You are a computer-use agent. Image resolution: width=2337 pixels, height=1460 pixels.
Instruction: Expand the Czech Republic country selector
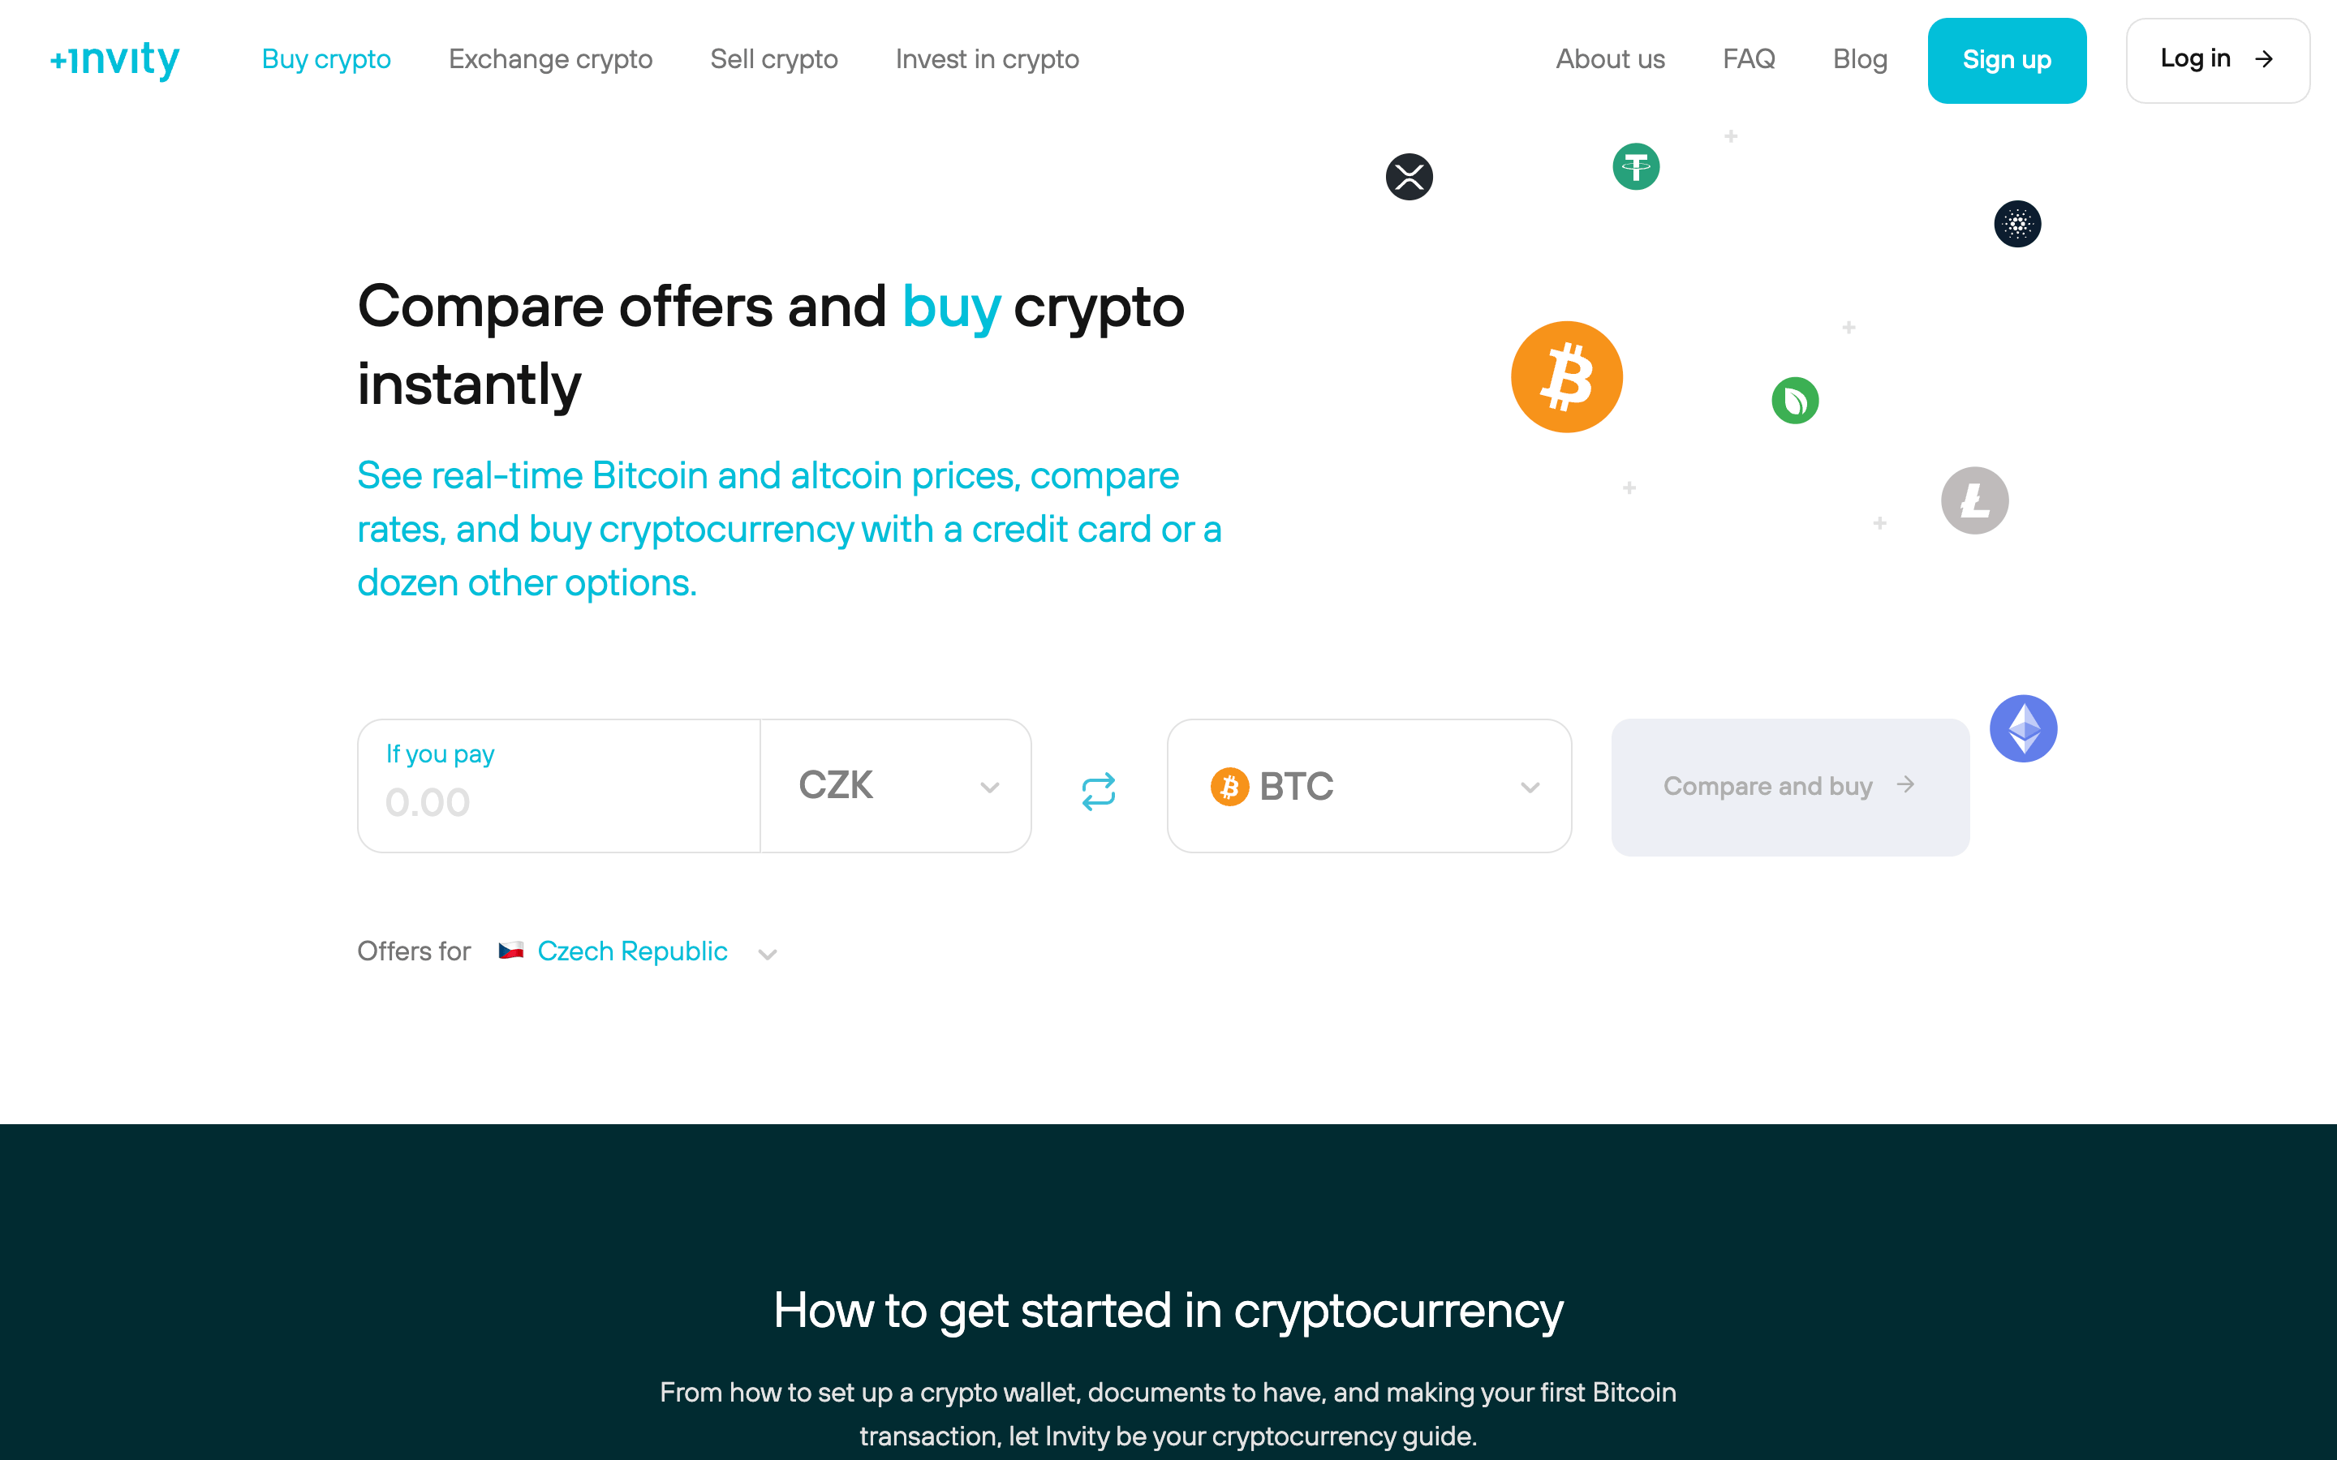pyautogui.click(x=767, y=952)
